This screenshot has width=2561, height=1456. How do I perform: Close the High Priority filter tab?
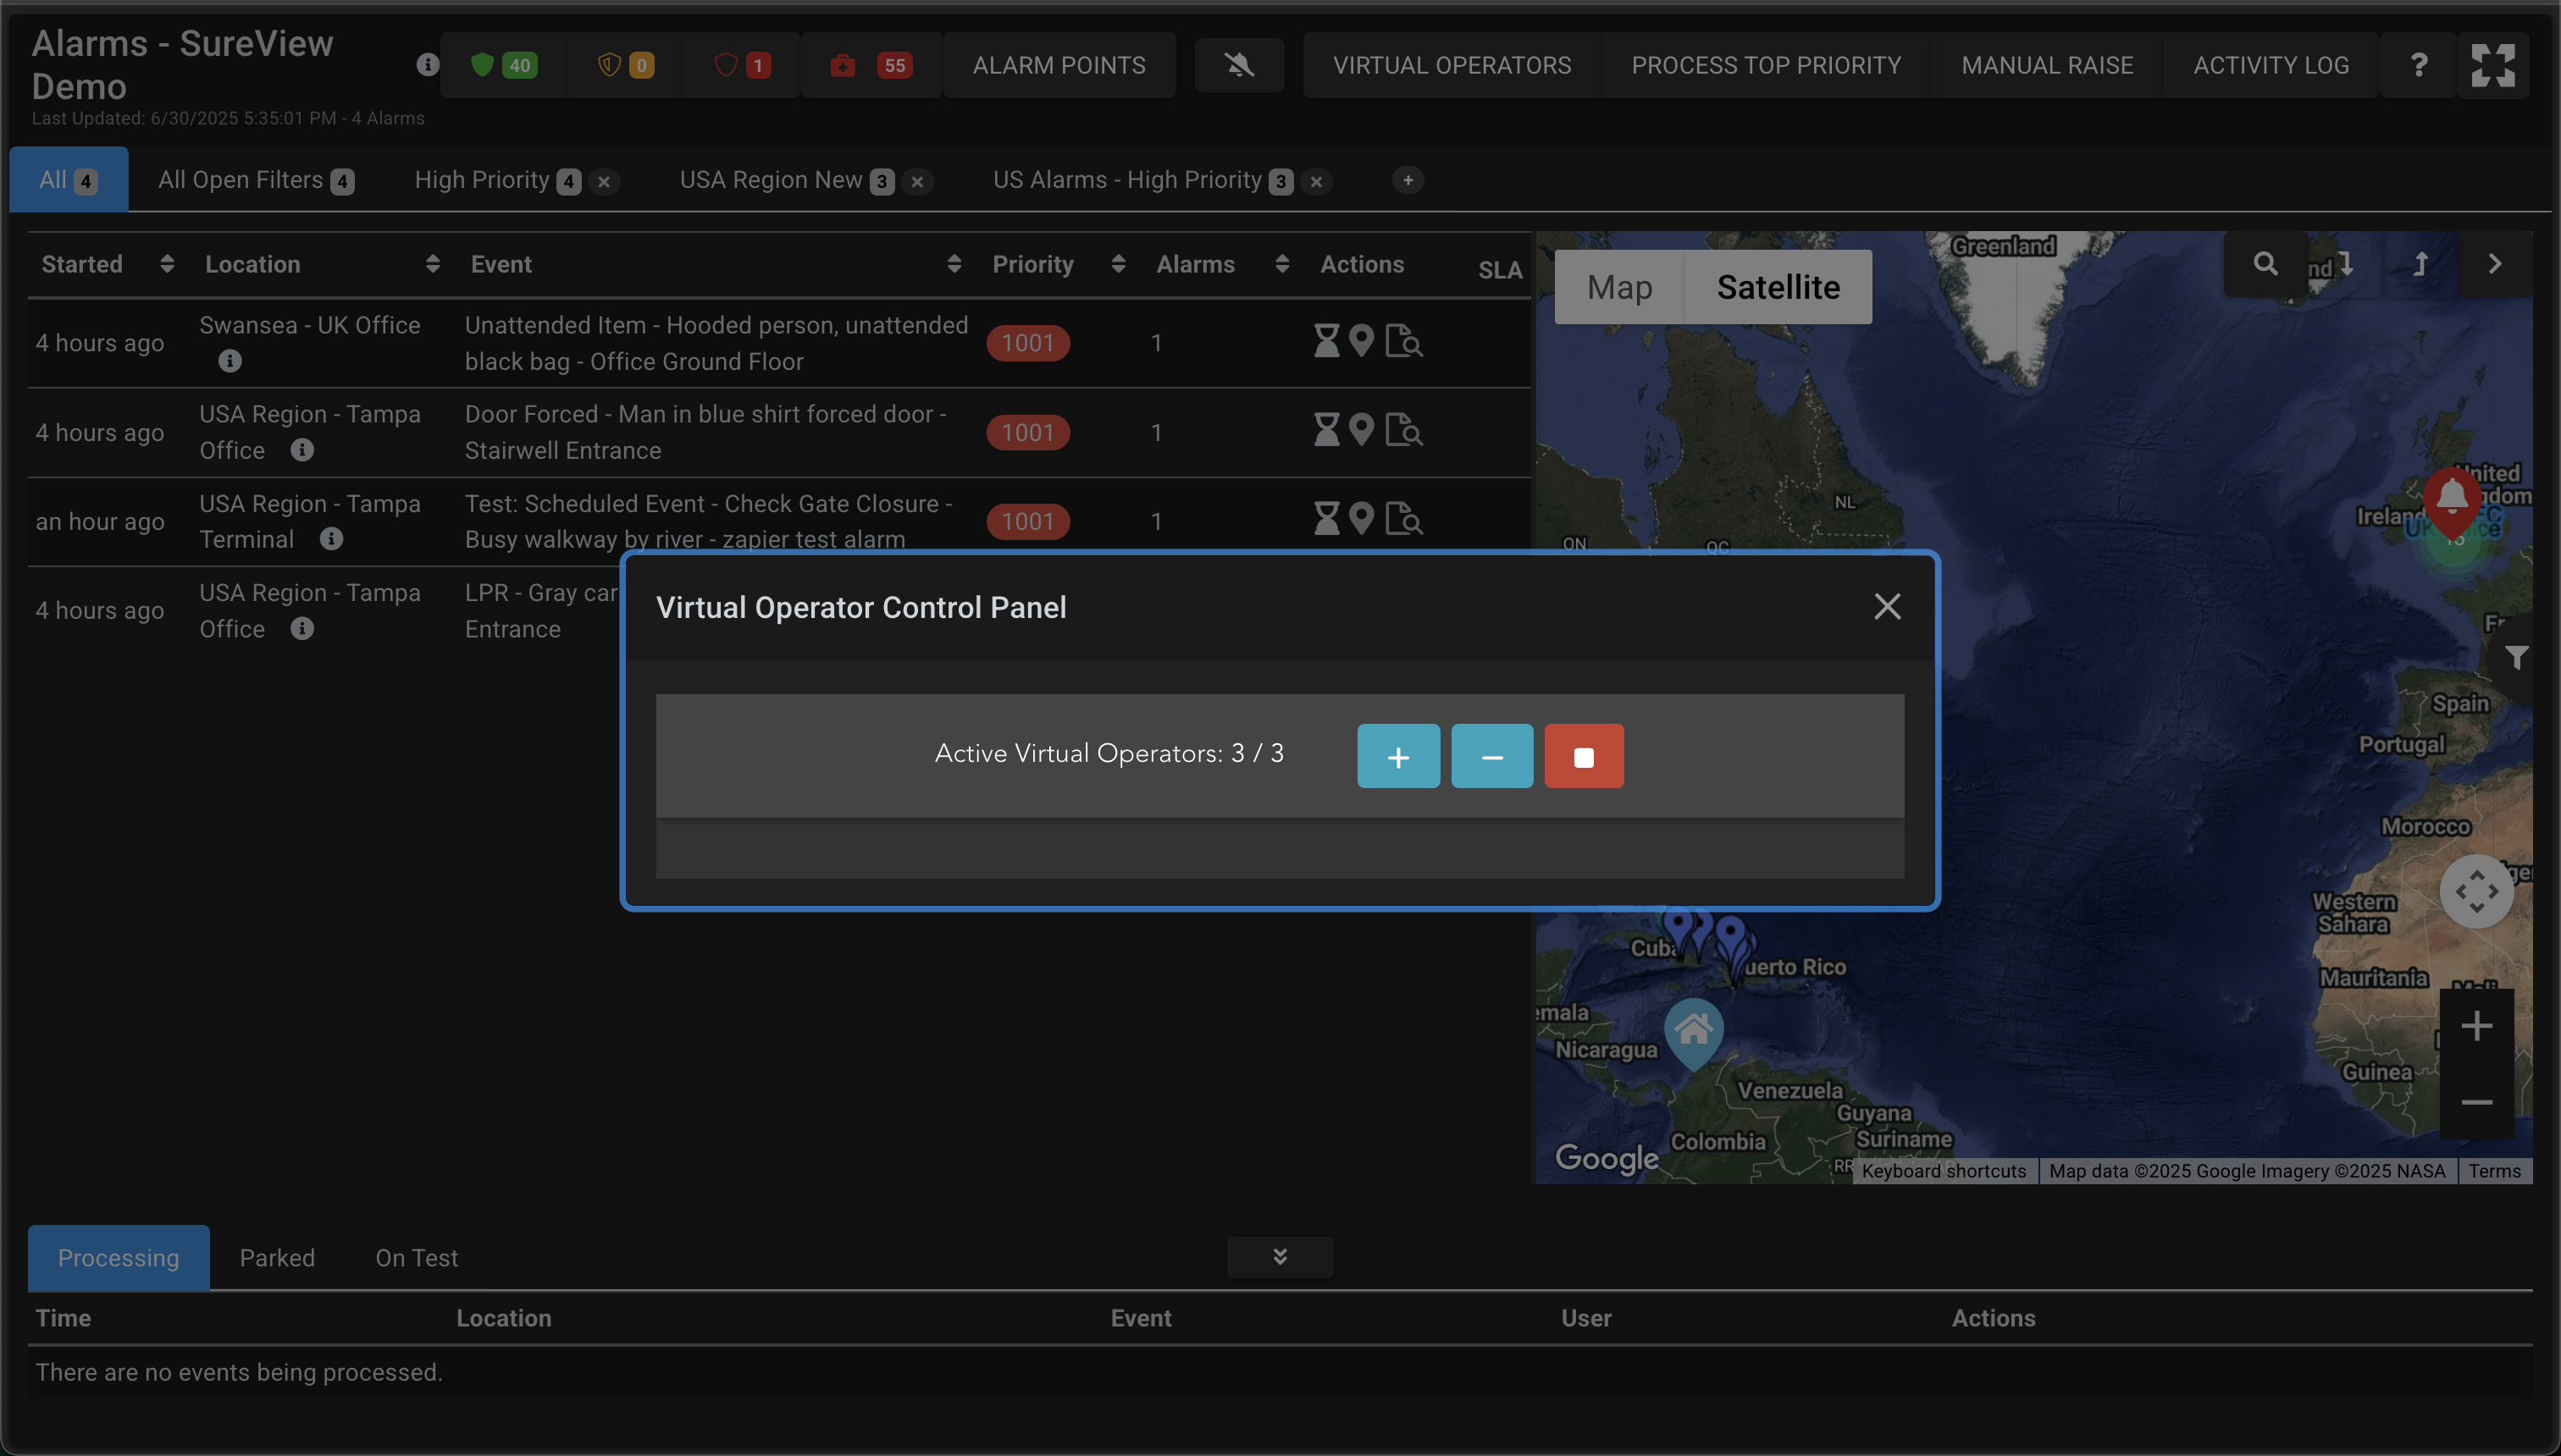603,182
